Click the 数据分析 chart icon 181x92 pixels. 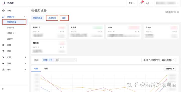pyautogui.click(x=3, y=17)
